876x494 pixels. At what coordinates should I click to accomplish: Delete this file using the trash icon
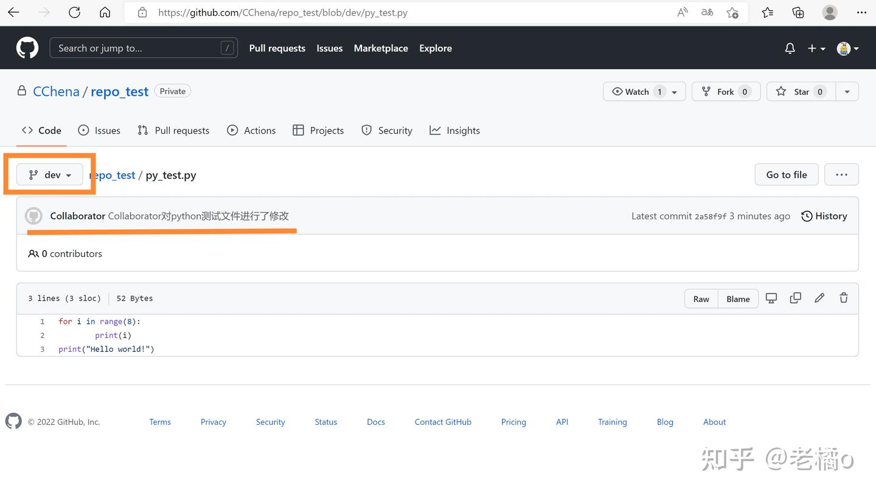pos(844,298)
